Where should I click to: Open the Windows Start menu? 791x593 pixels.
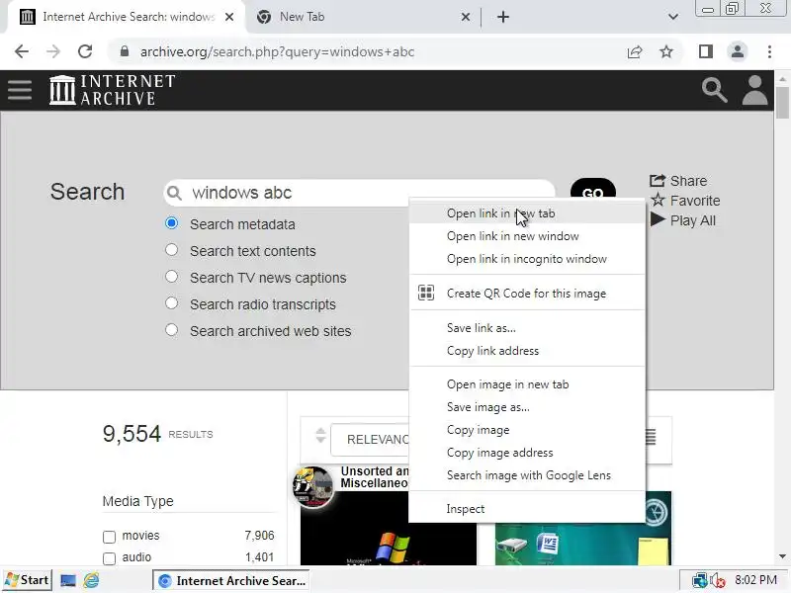[x=27, y=580]
